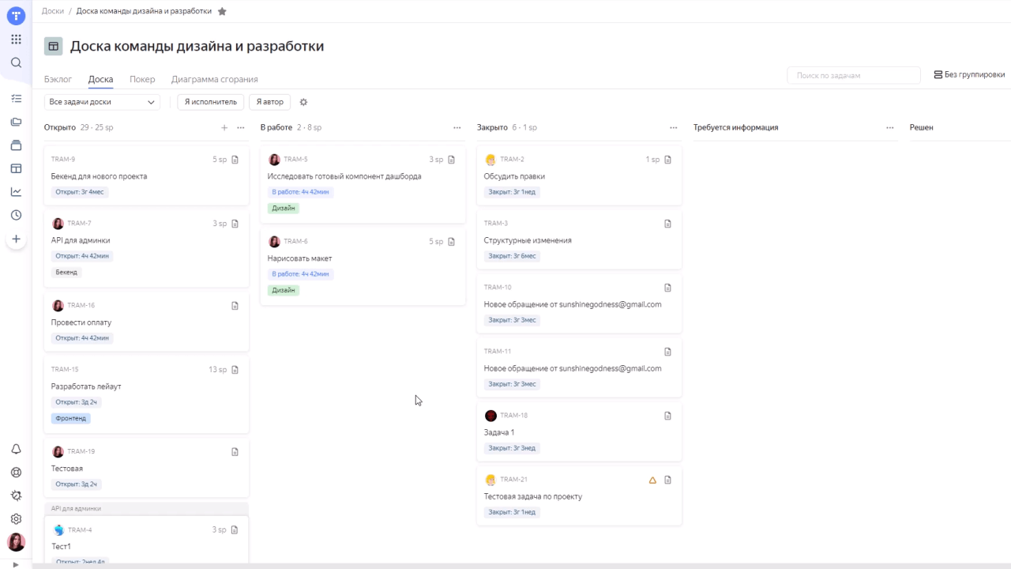The width and height of the screenshot is (1011, 569).
Task: Show recent items via the clock icon
Action: (16, 213)
